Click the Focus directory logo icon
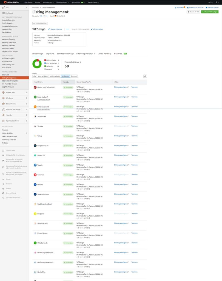This screenshot has height=281, width=222. click(x=35, y=87)
